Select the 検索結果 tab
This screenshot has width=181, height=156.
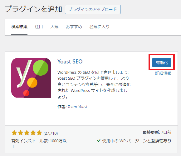[x=19, y=27]
